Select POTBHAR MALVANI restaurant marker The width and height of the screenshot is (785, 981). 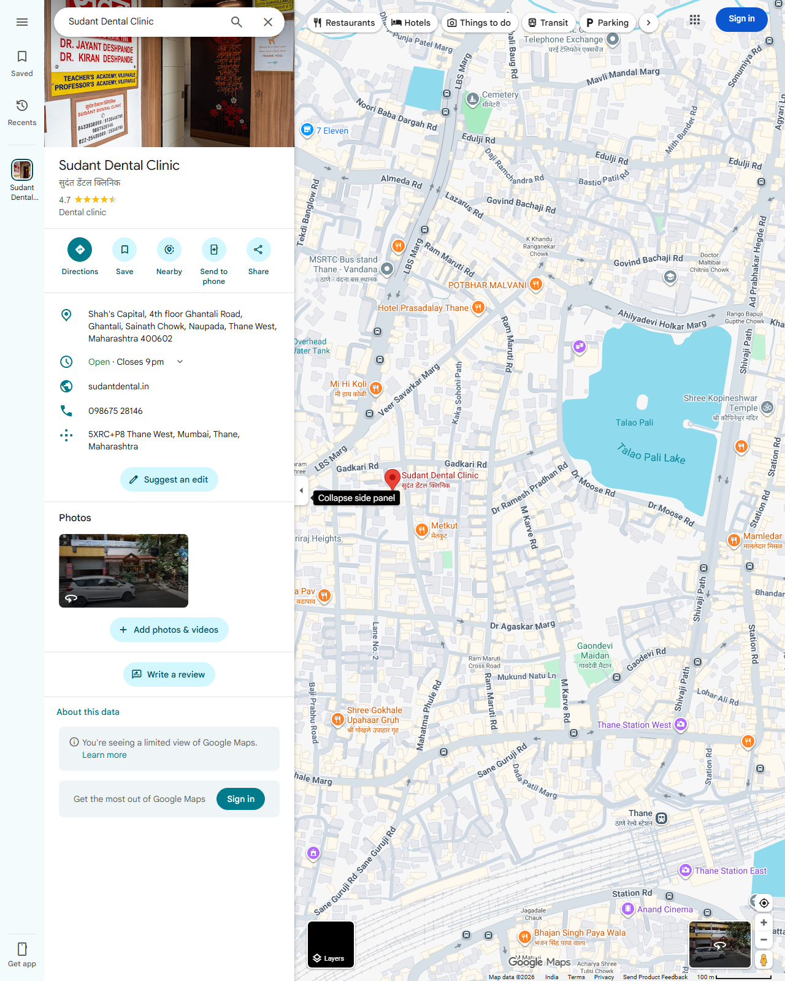[536, 284]
